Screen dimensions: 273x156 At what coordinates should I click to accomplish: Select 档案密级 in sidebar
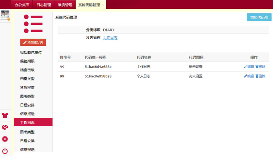27,70
